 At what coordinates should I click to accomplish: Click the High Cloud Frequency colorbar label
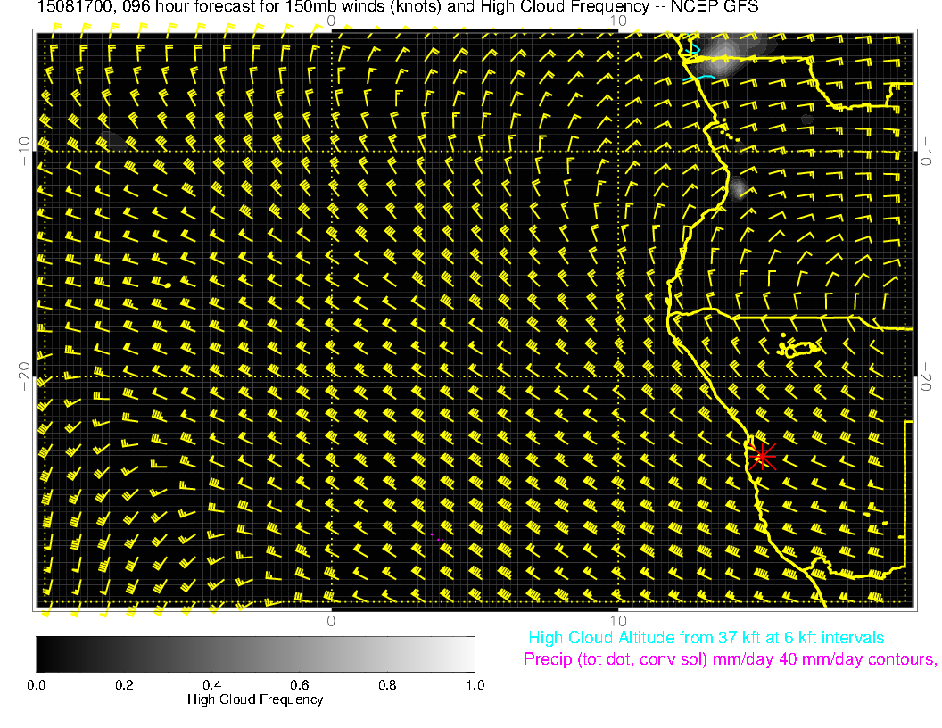255,699
